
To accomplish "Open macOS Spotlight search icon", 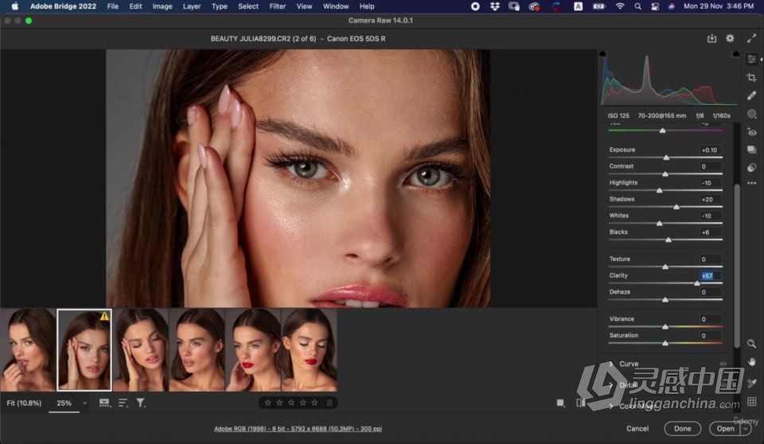I will (x=637, y=6).
